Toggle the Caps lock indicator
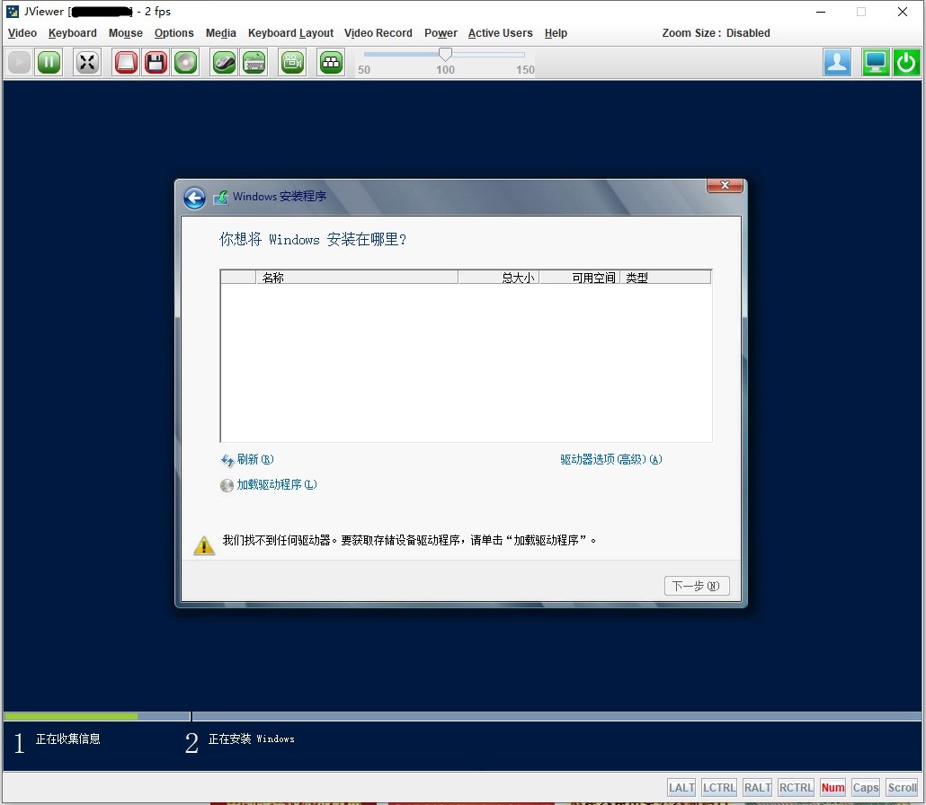This screenshot has height=805, width=926. (866, 787)
